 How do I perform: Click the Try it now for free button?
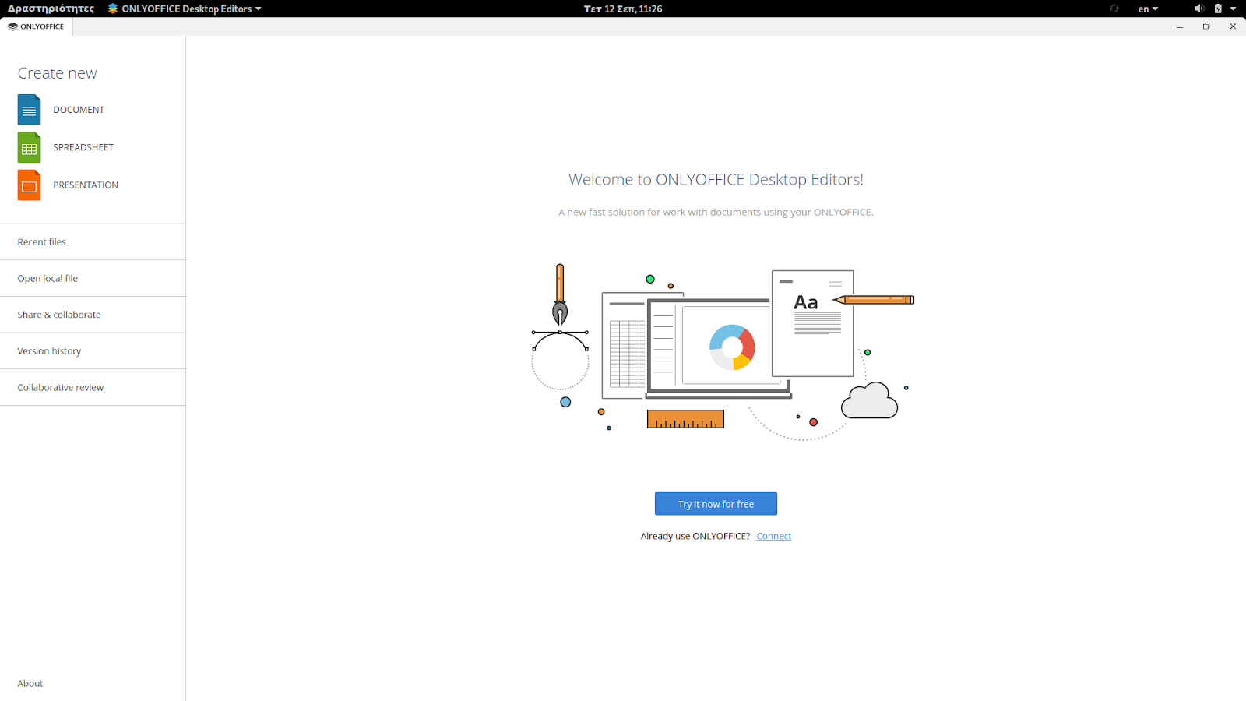tap(716, 504)
